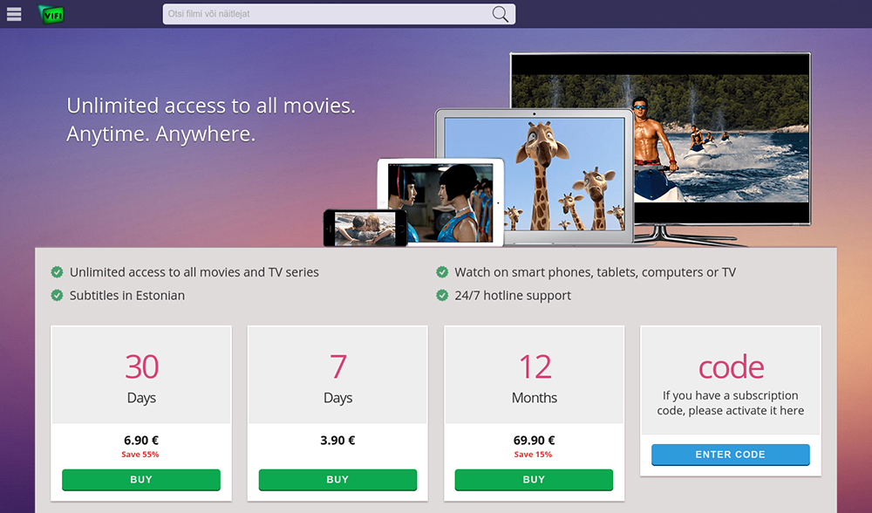Select the 12 Months plan card
The width and height of the screenshot is (872, 513).
[534, 414]
